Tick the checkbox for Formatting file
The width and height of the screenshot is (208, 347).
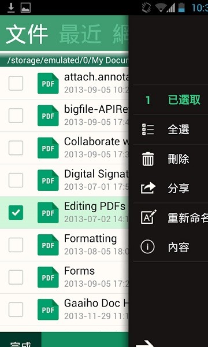point(16,245)
